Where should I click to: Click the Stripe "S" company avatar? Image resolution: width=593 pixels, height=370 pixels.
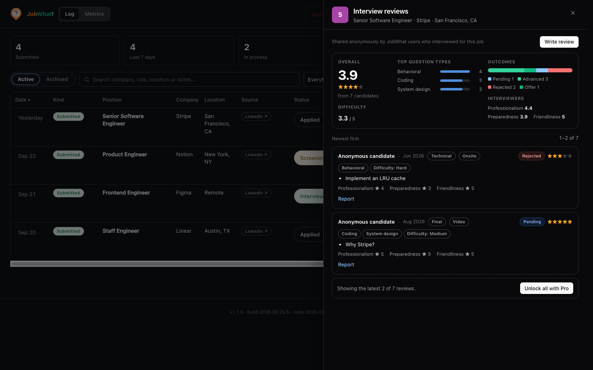[340, 15]
